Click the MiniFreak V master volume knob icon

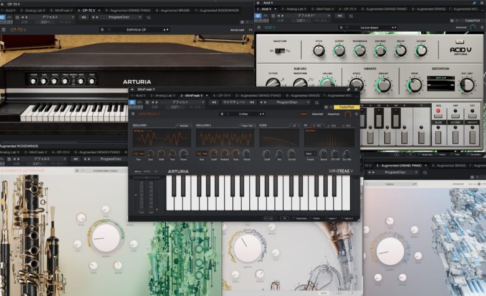[348, 115]
